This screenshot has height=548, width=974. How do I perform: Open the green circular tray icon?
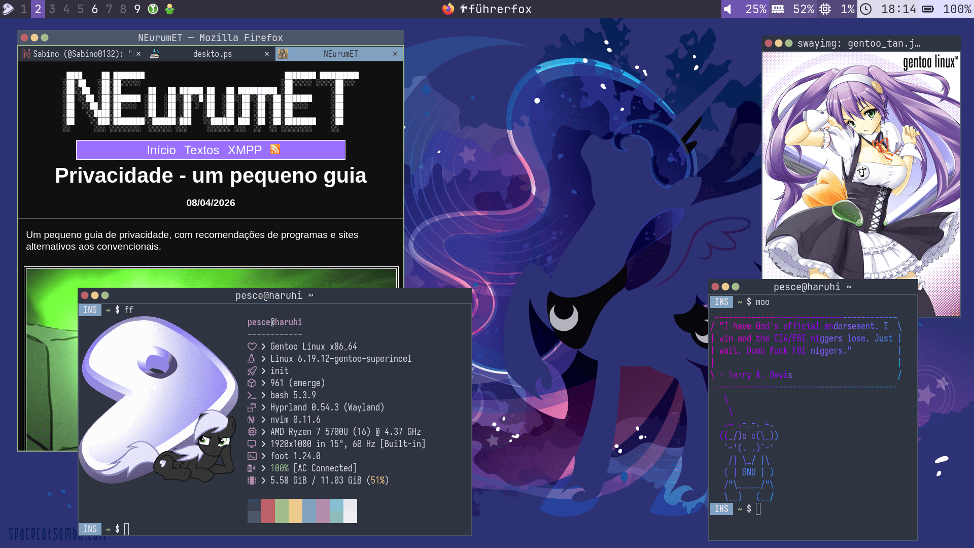click(x=153, y=9)
